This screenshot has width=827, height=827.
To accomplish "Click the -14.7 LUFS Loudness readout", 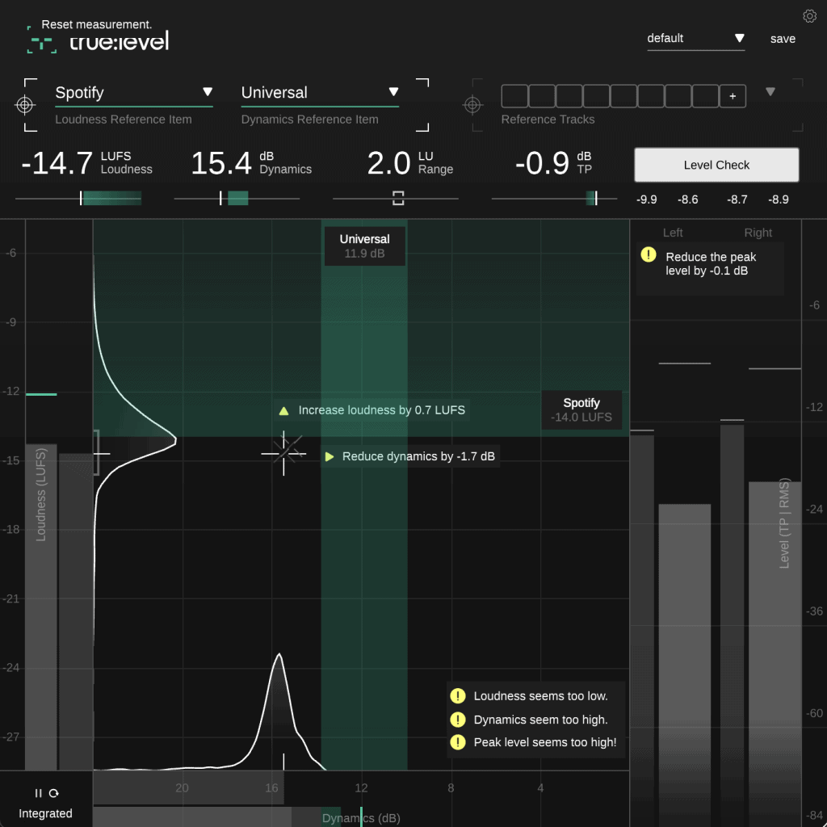I will tap(87, 163).
